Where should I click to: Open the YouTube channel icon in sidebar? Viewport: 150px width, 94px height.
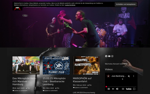point(109,56)
